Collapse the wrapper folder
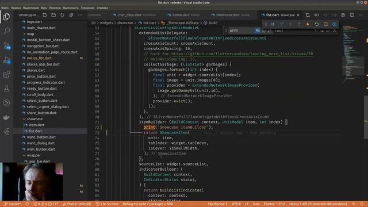 coord(33,155)
